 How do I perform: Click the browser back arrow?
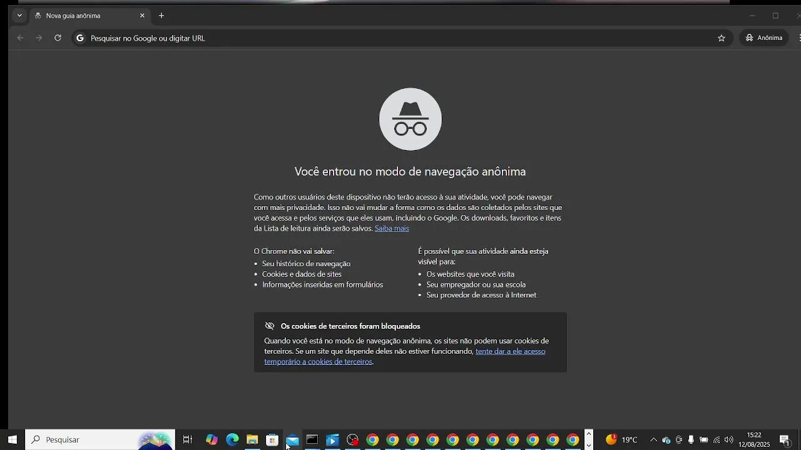20,38
